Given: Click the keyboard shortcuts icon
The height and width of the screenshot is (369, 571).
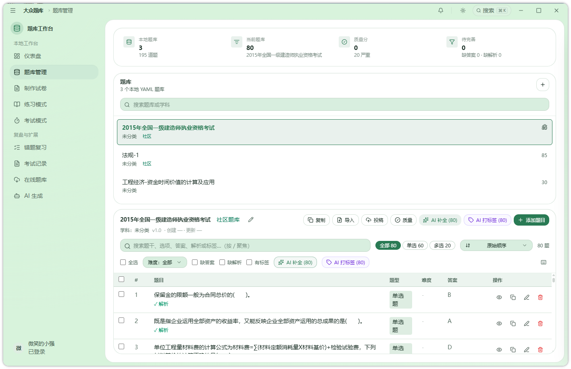Looking at the screenshot, I should (544, 262).
